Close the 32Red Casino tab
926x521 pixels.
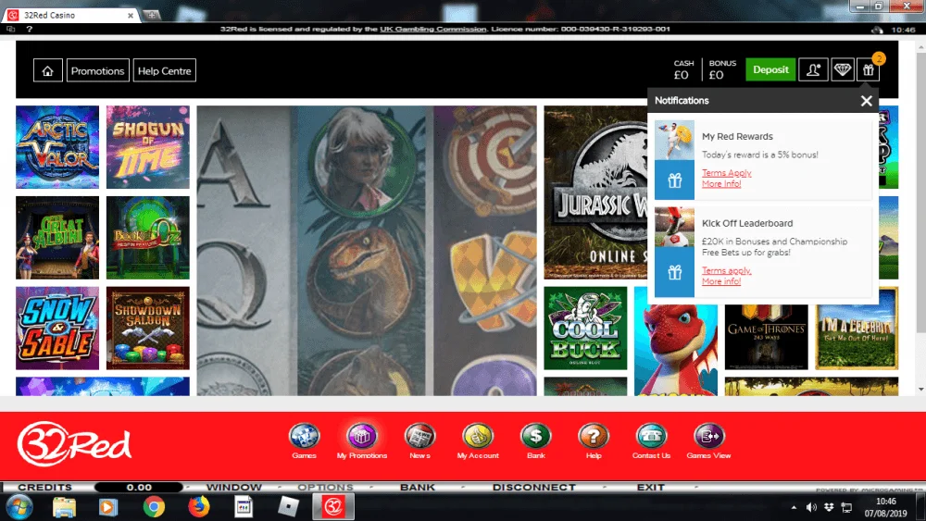point(131,16)
